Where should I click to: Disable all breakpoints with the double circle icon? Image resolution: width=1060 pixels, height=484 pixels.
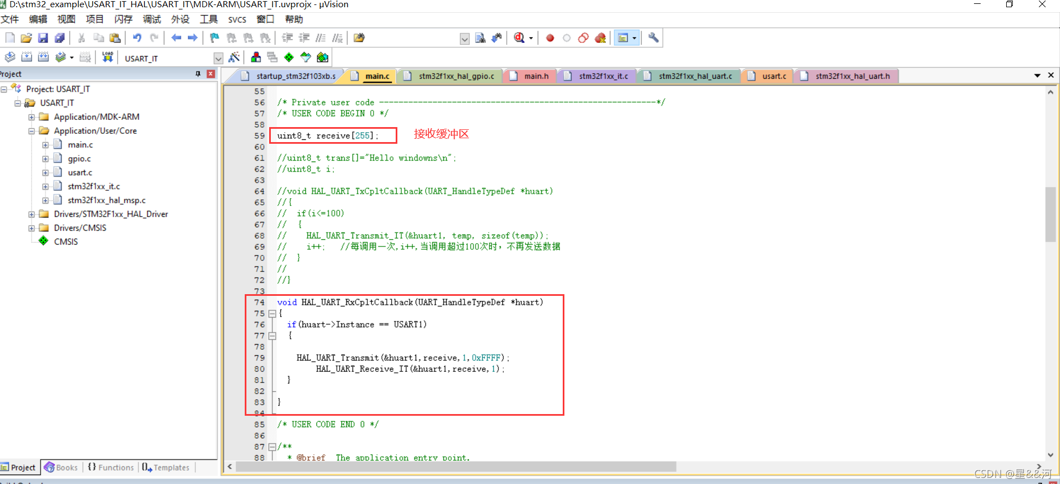click(583, 38)
